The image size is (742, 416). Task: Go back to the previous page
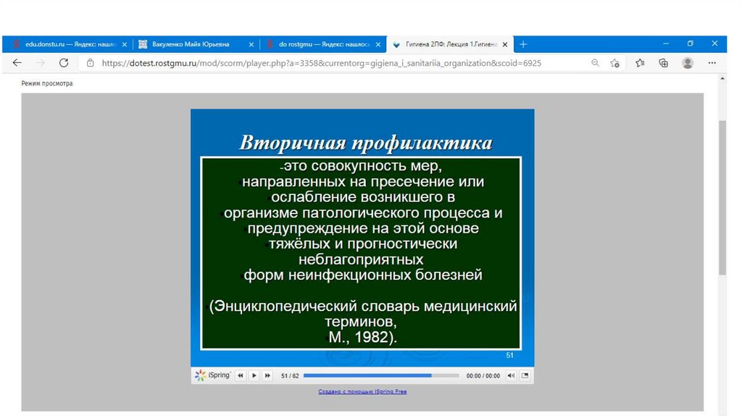coord(17,62)
